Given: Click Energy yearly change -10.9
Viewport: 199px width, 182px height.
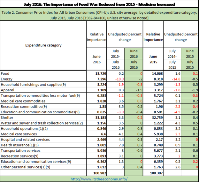Looking at the screenshot, I should 119,79.
